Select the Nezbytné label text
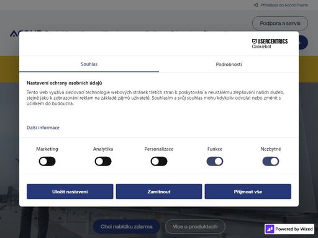Viewport: 318px width, 238px height. click(x=271, y=149)
